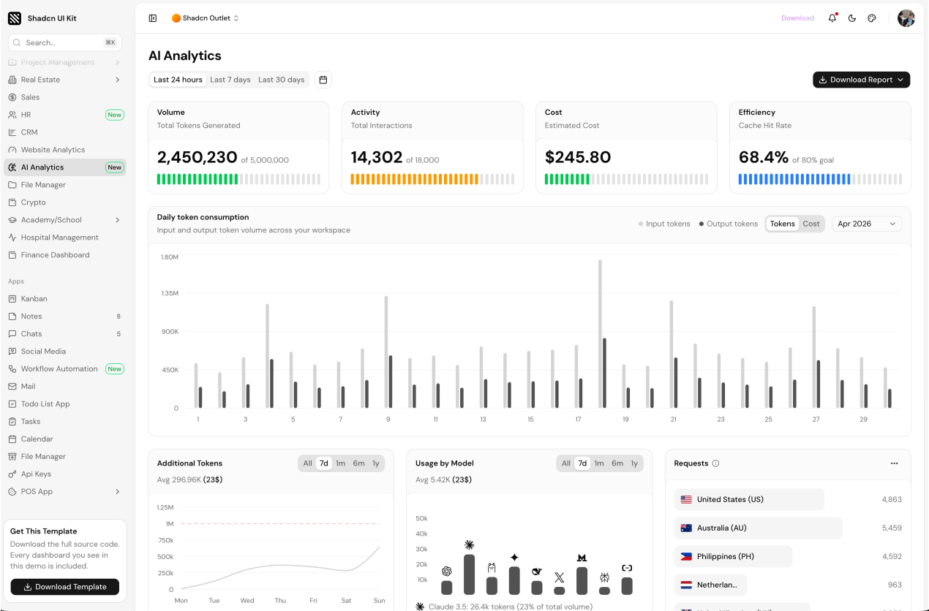Image resolution: width=929 pixels, height=611 pixels.
Task: Select All range in Additional Tokens
Action: pos(307,463)
